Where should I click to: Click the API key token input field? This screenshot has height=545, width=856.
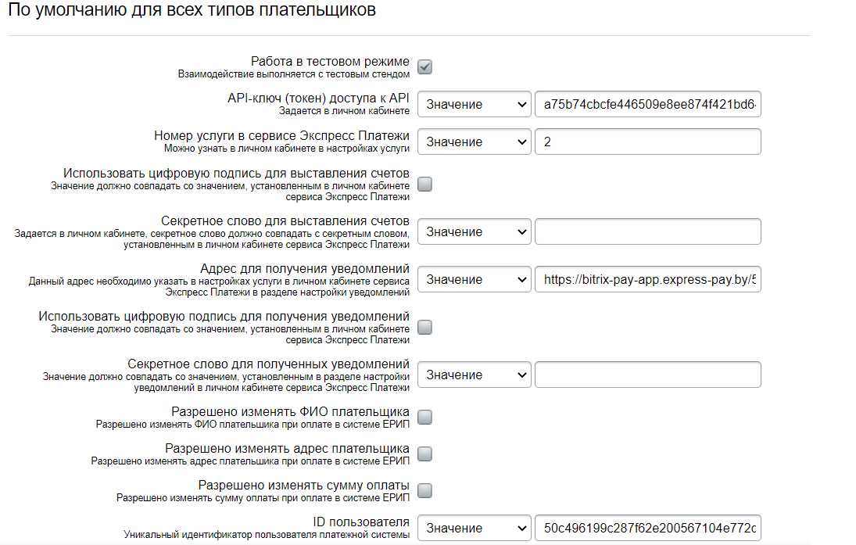coord(647,104)
